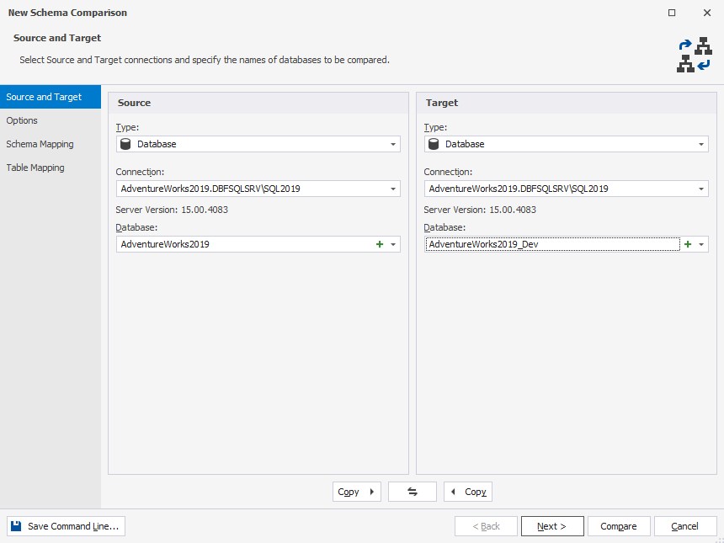Click the Target connection text AdventureWorks2019.DBFSQLSRV\SQL2019
Screen dimensions: 724x543
[x=519, y=189]
